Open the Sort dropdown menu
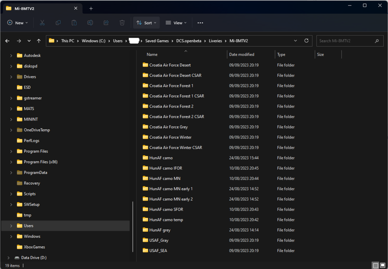 coord(146,23)
